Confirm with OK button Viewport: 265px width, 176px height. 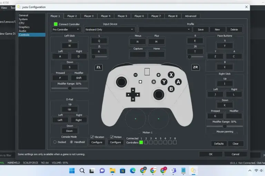click(x=210, y=154)
